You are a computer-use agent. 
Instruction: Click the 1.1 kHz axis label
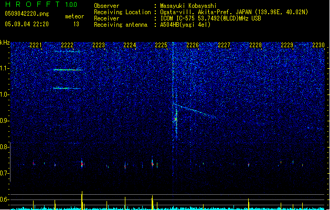pos(5,68)
